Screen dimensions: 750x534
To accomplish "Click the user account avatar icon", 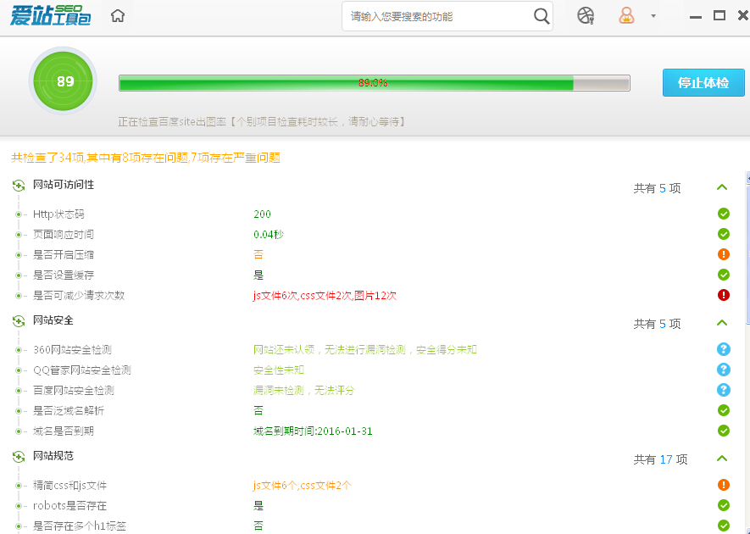I will pyautogui.click(x=625, y=15).
